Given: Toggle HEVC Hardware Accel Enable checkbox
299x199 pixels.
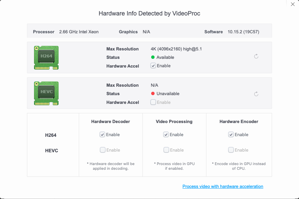Looking at the screenshot, I should point(154,102).
